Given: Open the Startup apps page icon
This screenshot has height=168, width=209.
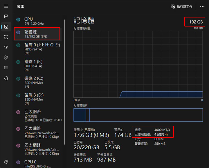Looking at the screenshot, I should pyautogui.click(x=6, y=47).
